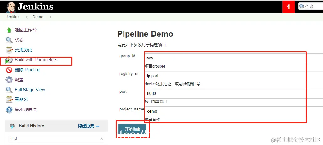
Task: Click the gear icon next to 配置
Action: [x=9, y=80]
